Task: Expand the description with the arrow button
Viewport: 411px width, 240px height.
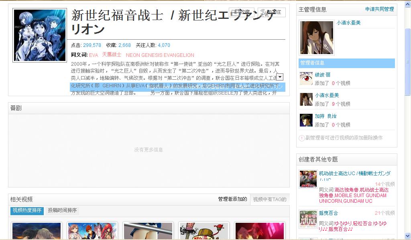Action: 280,77
